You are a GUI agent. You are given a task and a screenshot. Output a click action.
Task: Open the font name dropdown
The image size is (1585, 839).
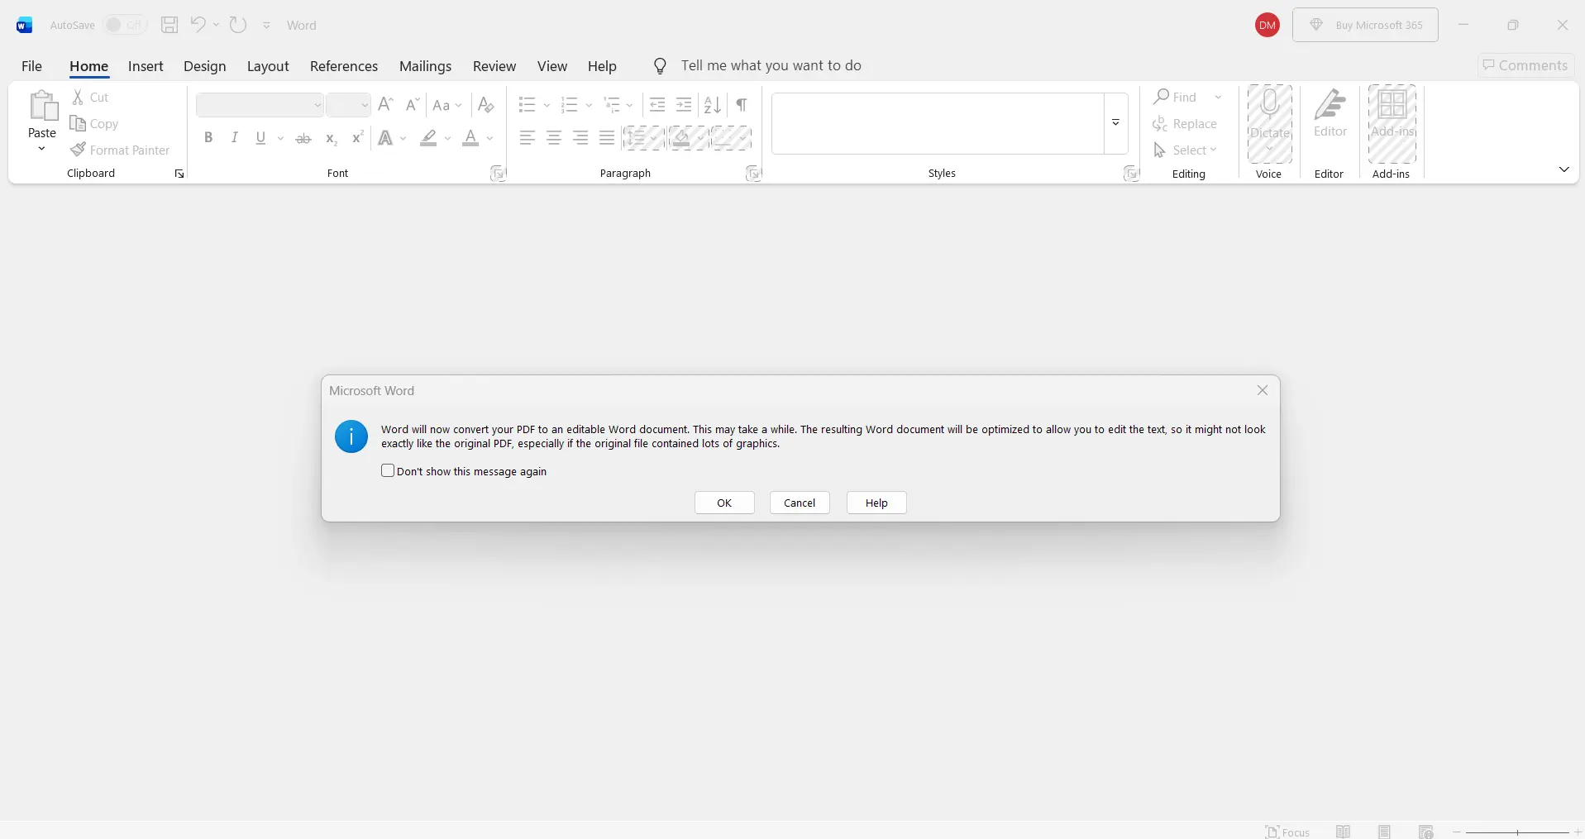pos(317,105)
